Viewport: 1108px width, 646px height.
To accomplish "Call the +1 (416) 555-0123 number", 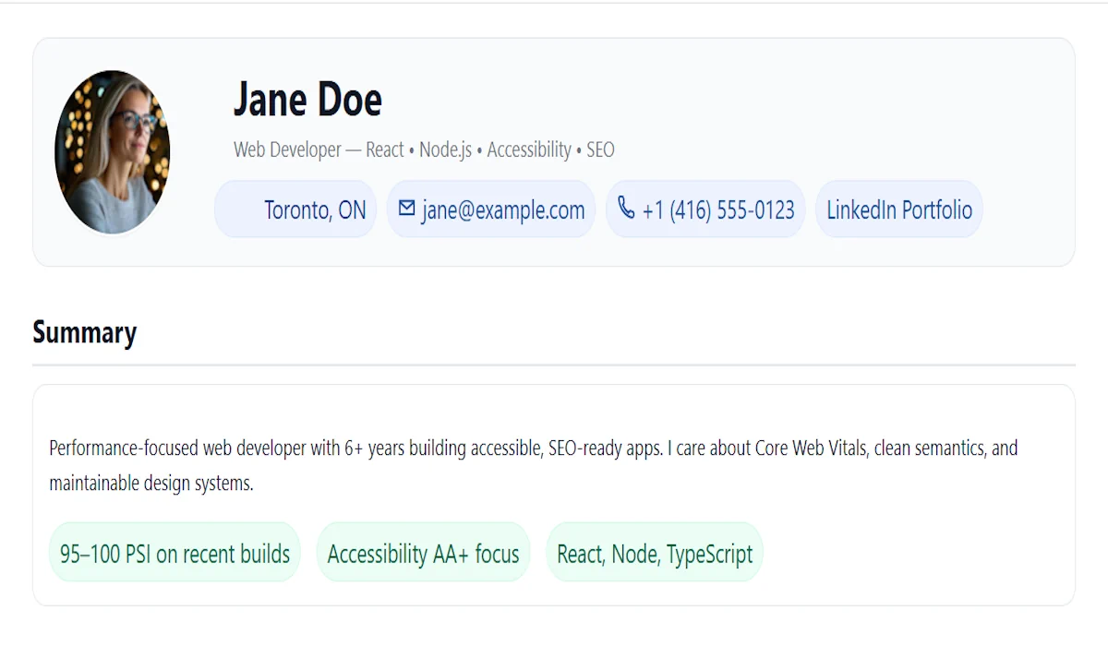I will 717,210.
